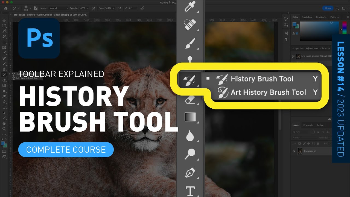The image size is (350, 197).
Task: Toggle lock all padlock in the Layers panel
Action: coord(318,143)
